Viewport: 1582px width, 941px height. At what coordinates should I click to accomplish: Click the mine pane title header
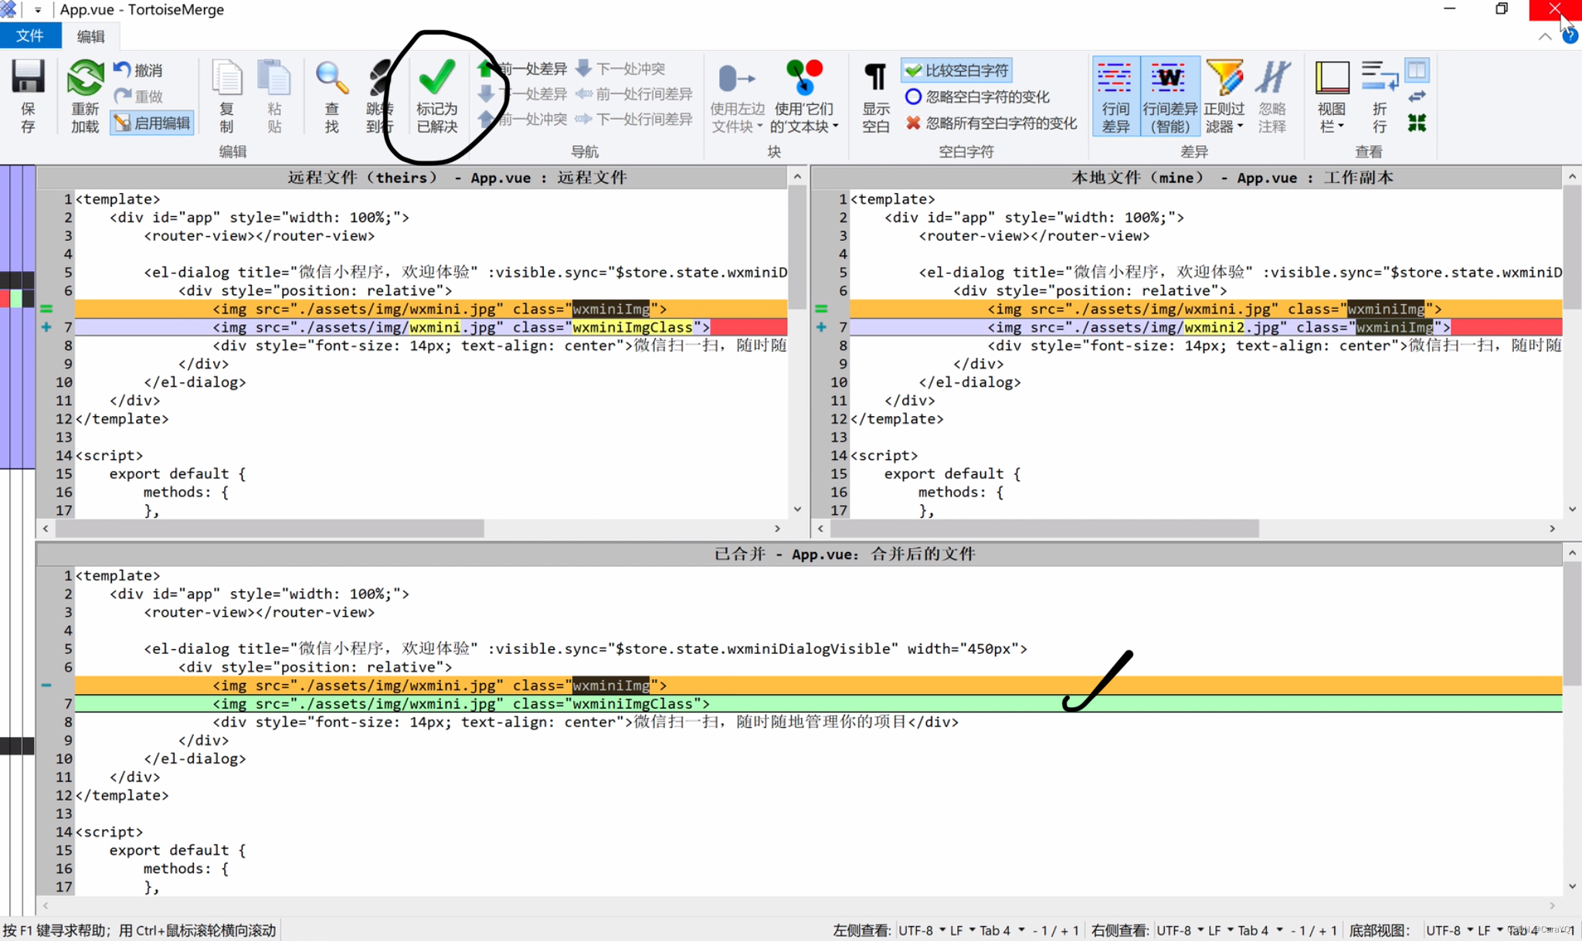(1187, 178)
